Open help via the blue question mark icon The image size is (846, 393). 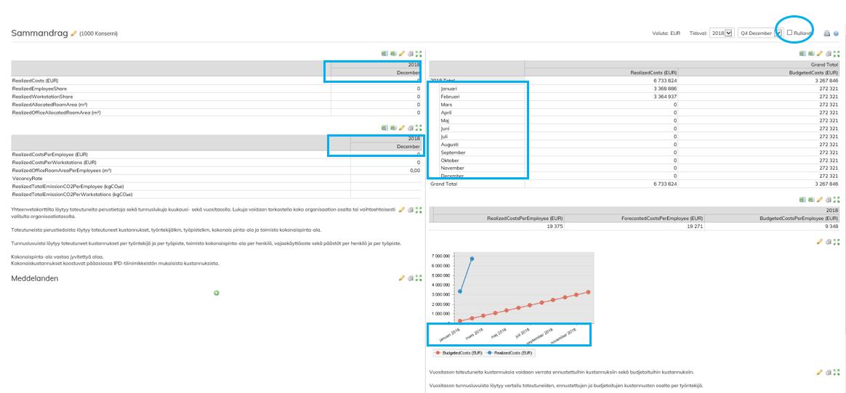pos(836,33)
